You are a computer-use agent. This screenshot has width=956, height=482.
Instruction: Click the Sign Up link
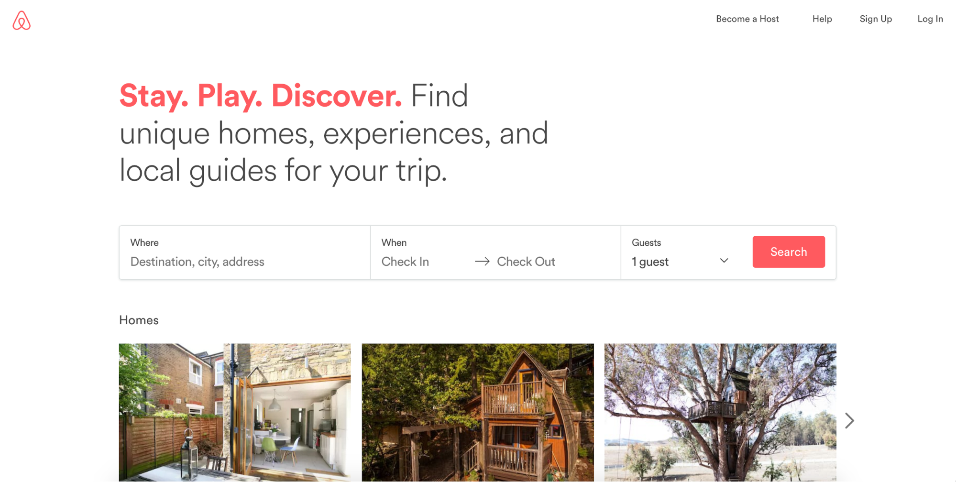[876, 19]
